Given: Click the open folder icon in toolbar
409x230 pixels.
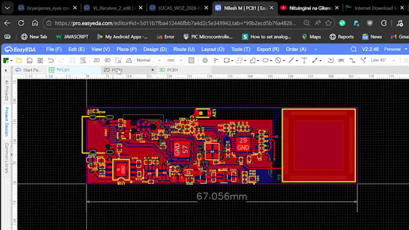Looking at the screenshot, I should [x=19, y=61].
